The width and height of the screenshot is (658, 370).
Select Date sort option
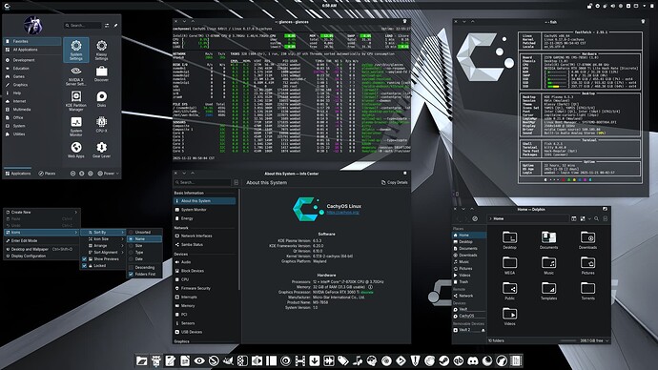[x=144, y=258]
